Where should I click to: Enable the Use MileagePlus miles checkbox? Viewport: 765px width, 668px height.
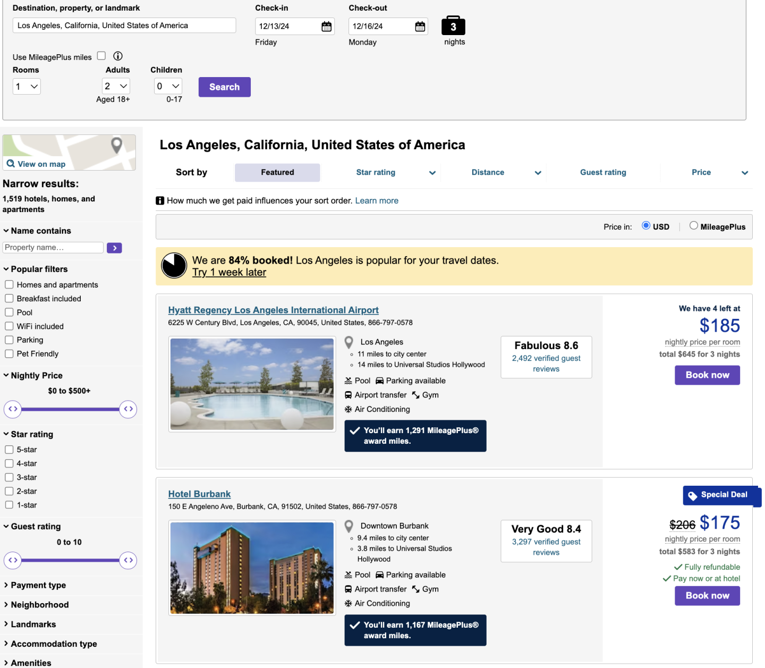tap(101, 56)
